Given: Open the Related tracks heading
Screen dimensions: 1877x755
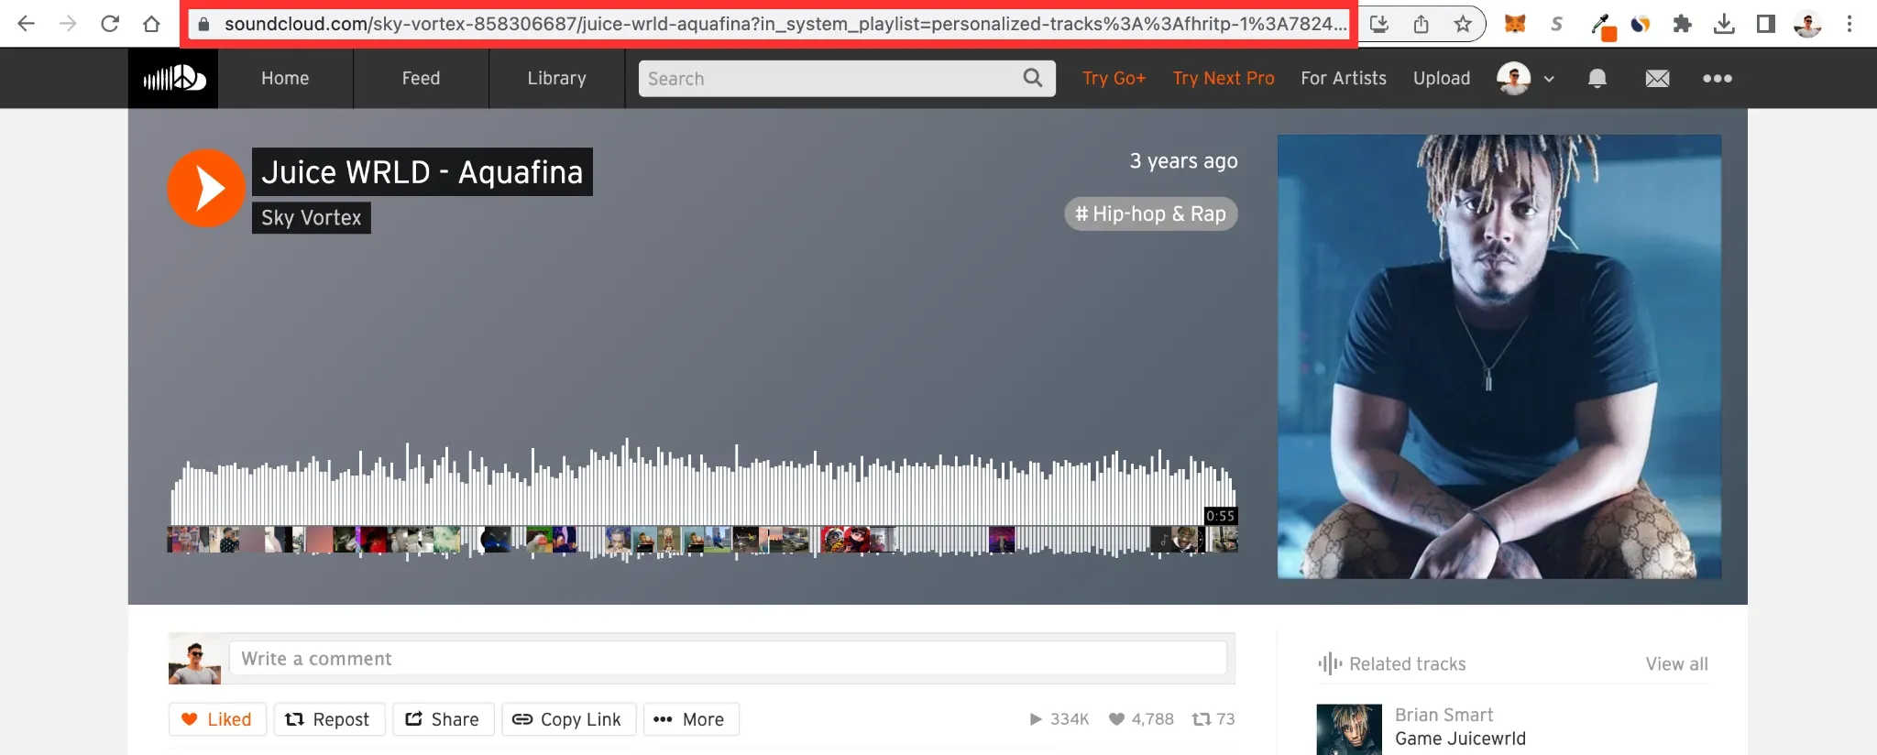Looking at the screenshot, I should click(1407, 663).
